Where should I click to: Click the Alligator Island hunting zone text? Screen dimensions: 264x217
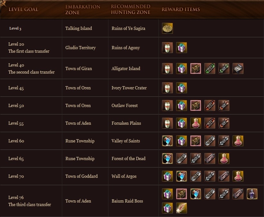[x=126, y=68]
